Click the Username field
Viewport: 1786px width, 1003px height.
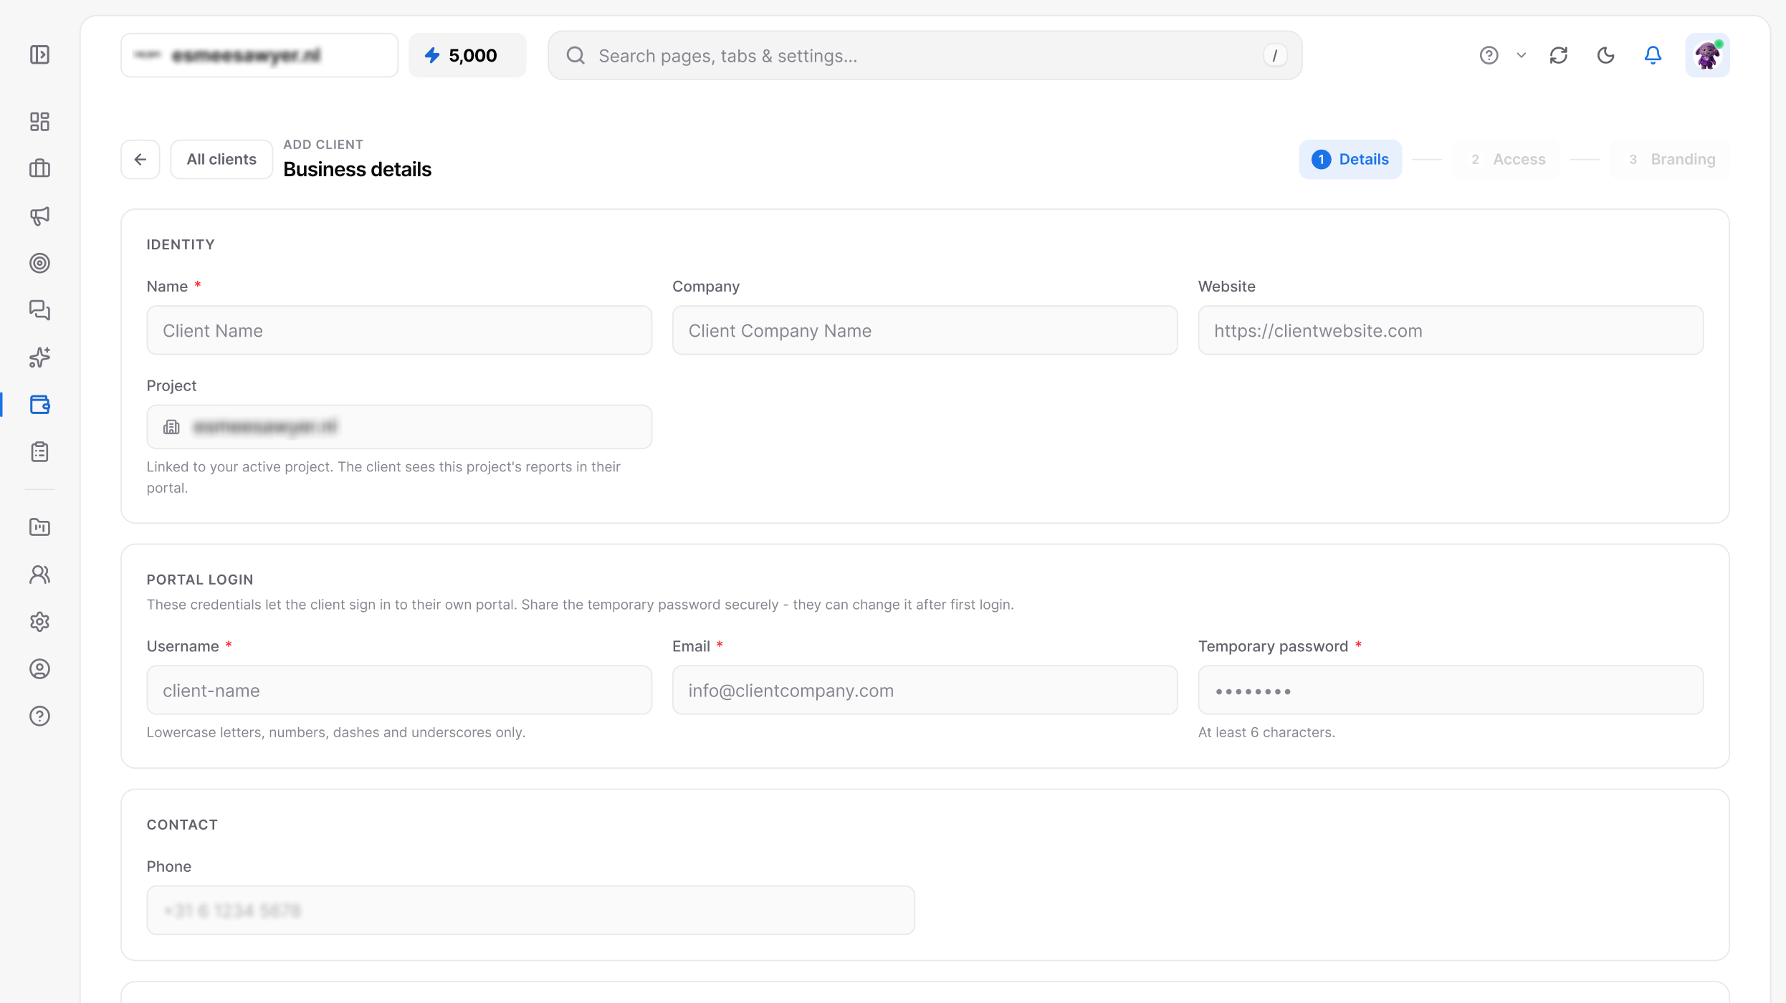399,690
